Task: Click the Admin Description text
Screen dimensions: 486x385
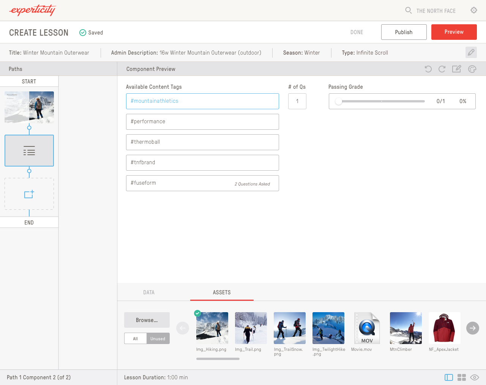Action: click(186, 53)
